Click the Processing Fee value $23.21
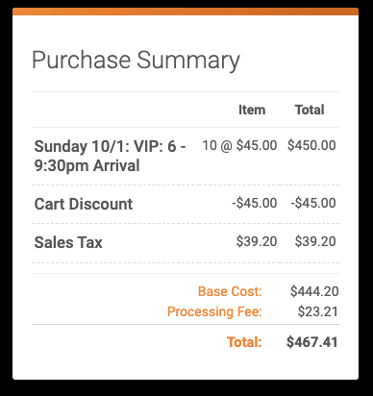Viewport: 373px width, 396px height. click(318, 311)
